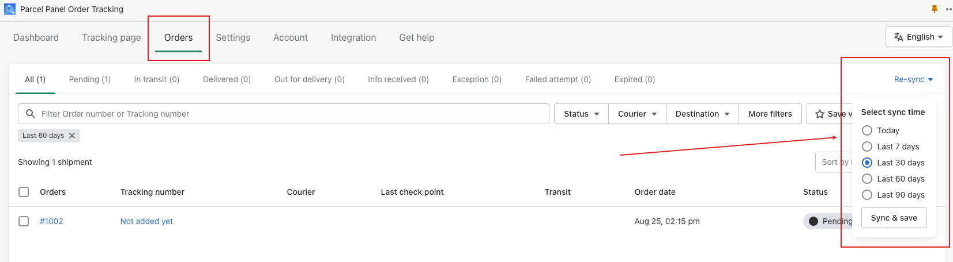Click the star icon on Save view
Screen dimensions: 953x262
coord(820,114)
